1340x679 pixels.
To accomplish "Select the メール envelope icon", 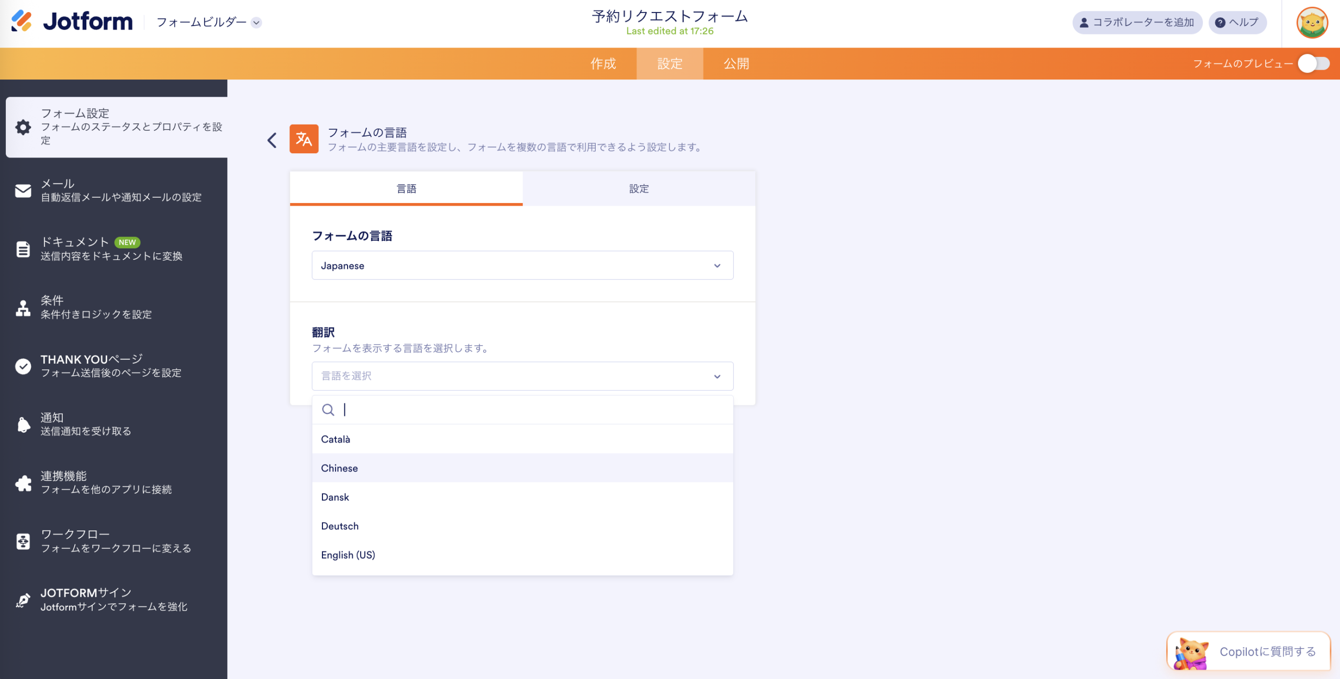I will [23, 190].
